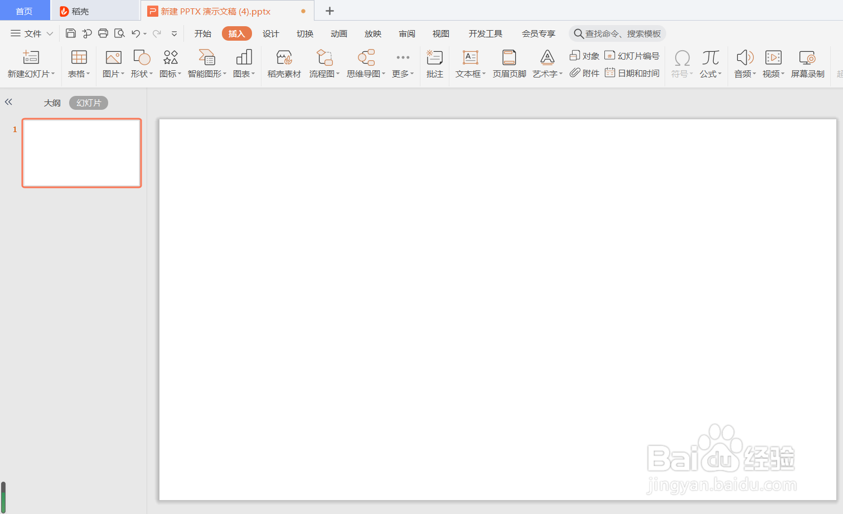This screenshot has height=514, width=843.
Task: Open the Shapes 形状 icon
Action: [x=142, y=57]
